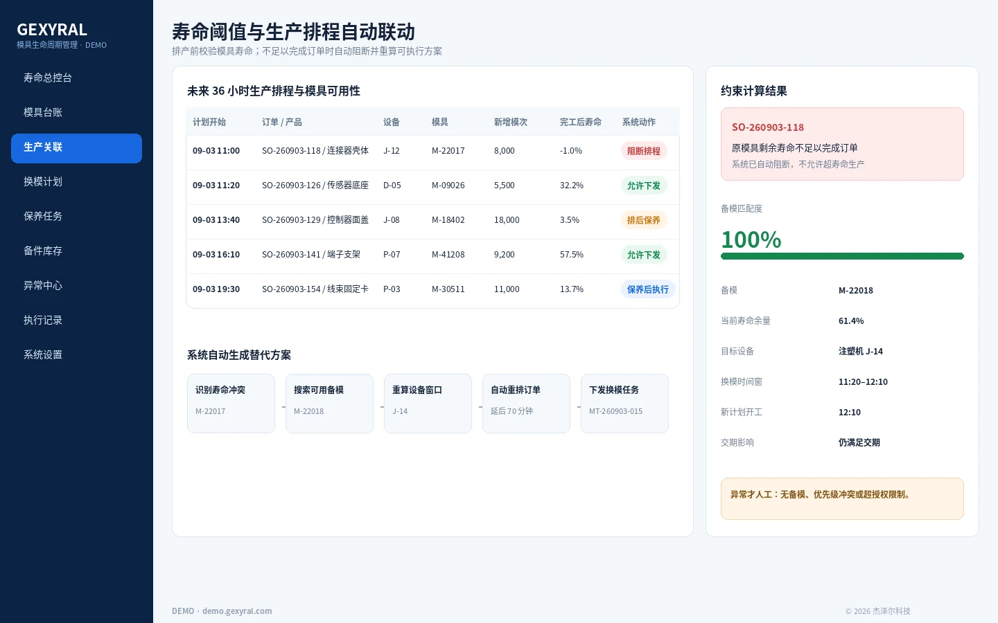The height and width of the screenshot is (623, 998).
Task: Click the 异常才人工 warning notice
Action: point(842,498)
